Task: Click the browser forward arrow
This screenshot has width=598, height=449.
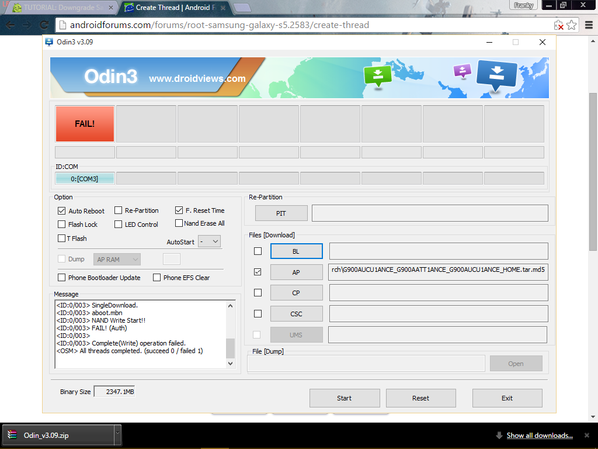Action: pos(27,25)
